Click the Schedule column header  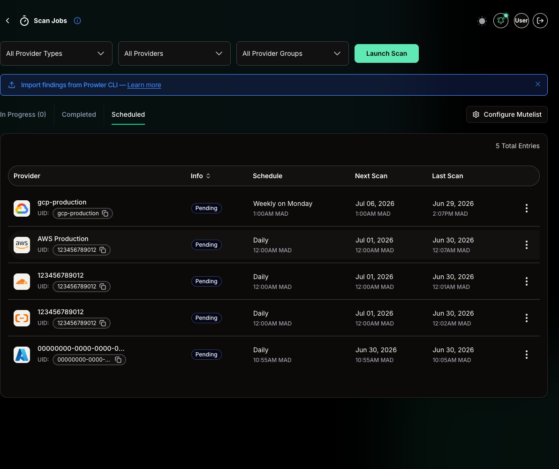267,176
